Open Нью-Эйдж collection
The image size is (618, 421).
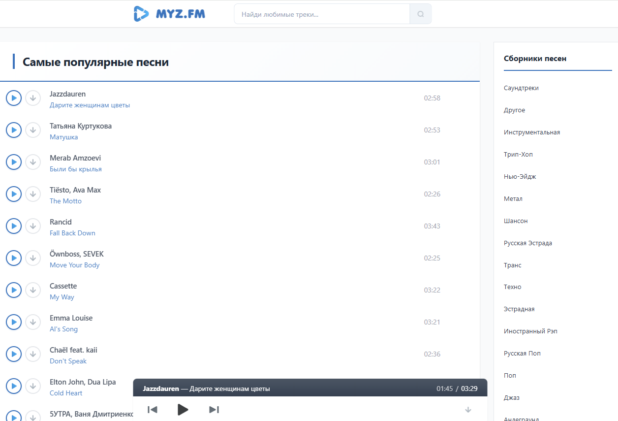pos(520,177)
